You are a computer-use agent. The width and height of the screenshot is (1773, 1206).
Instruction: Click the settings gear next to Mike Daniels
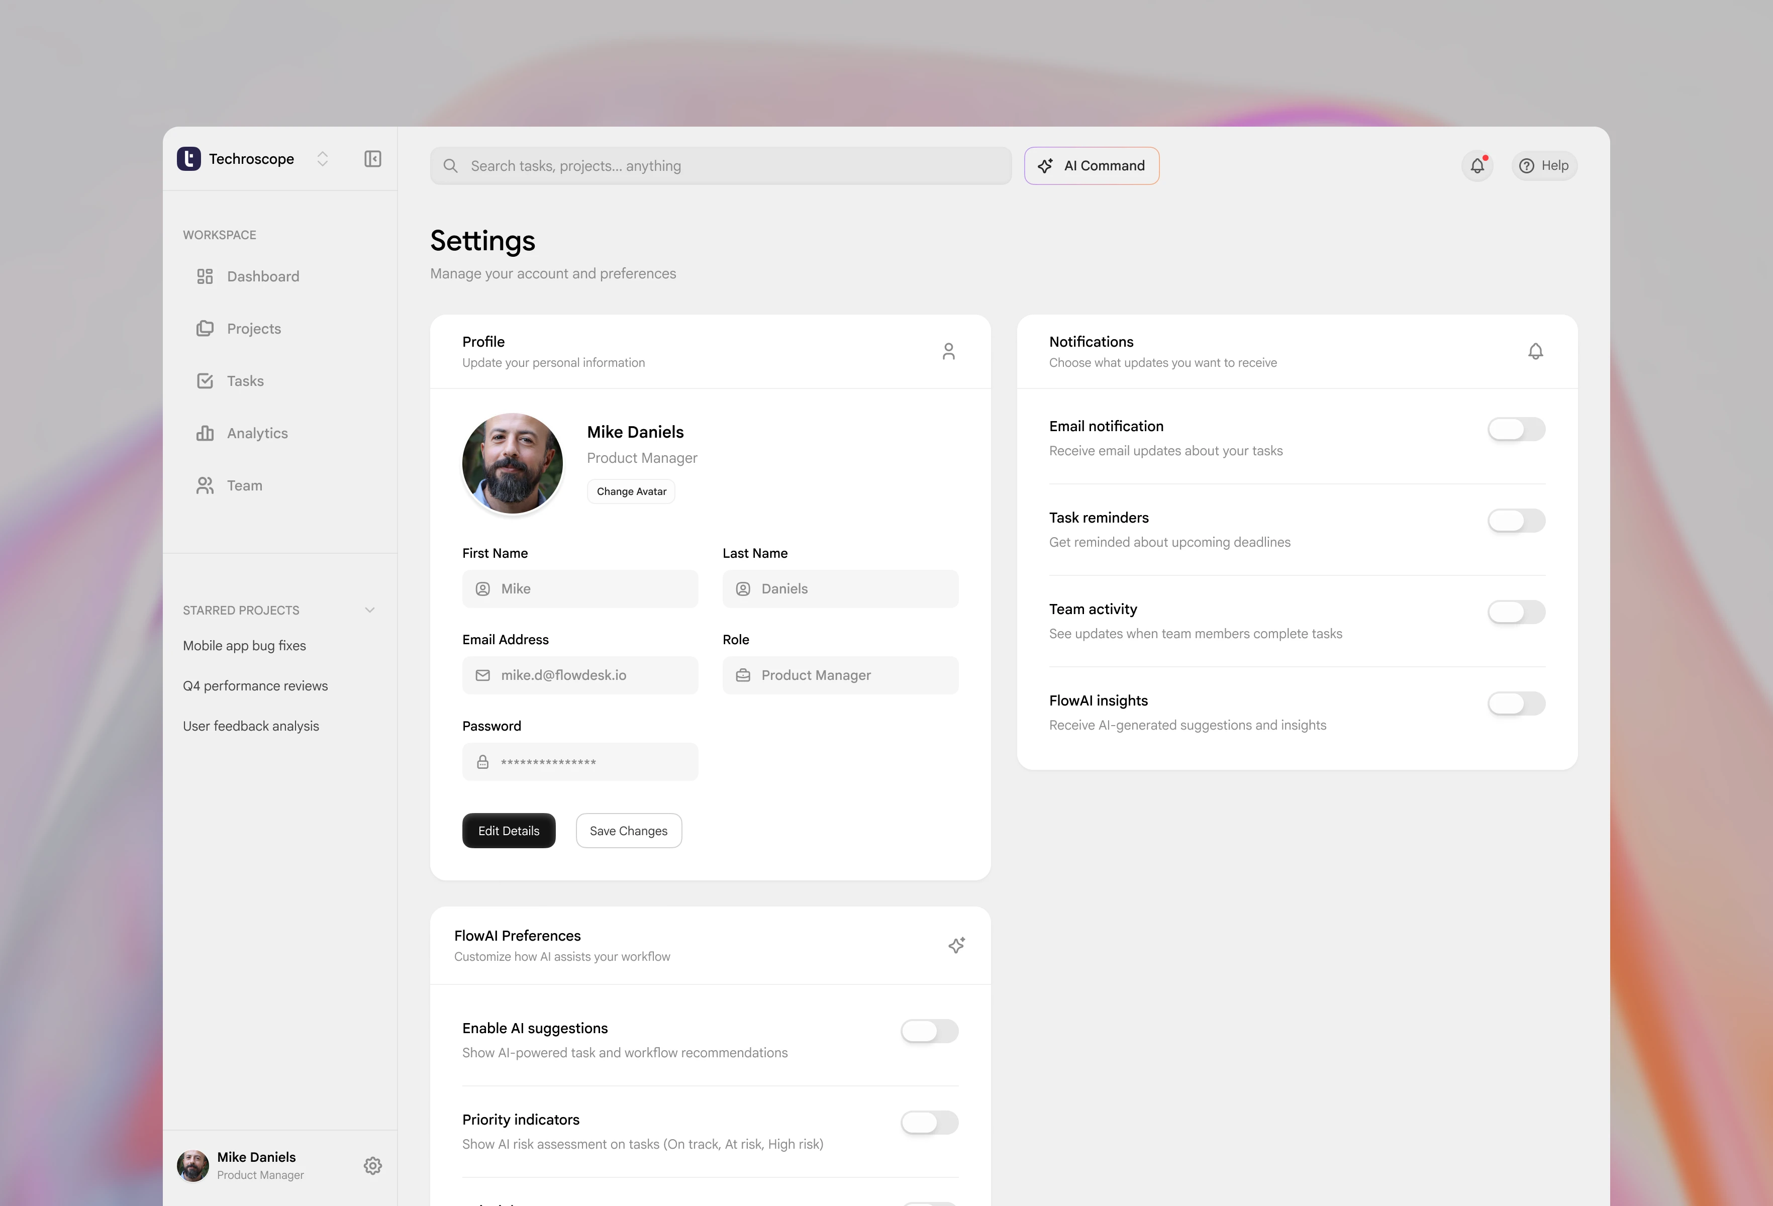pos(372,1166)
